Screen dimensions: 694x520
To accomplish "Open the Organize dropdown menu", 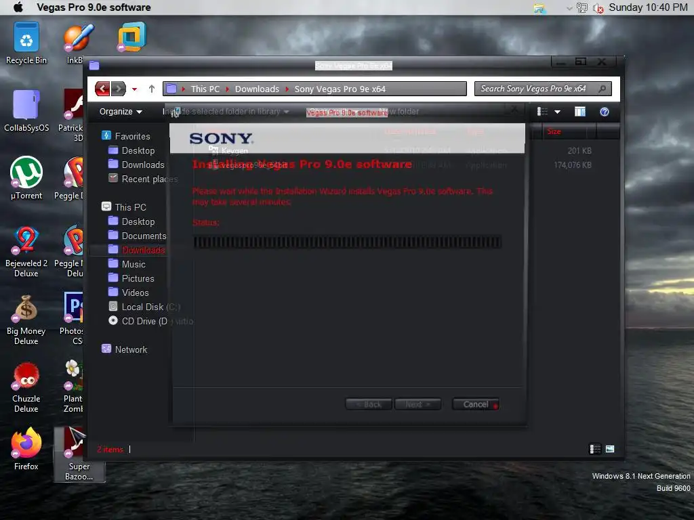I will (x=121, y=112).
